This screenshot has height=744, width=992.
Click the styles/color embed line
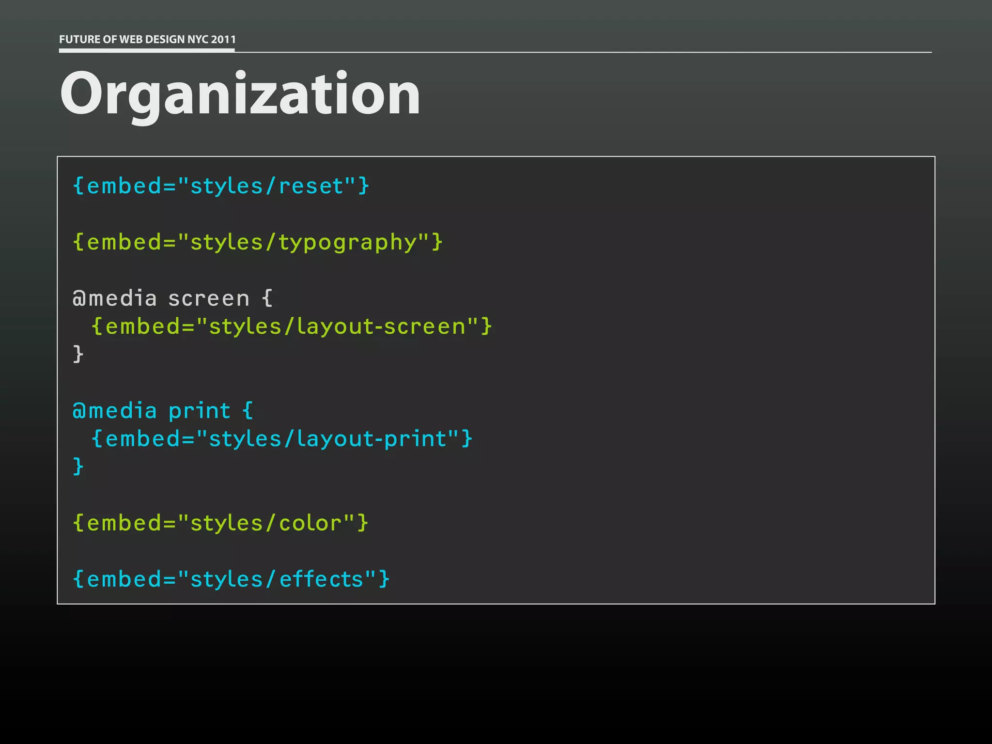220,523
